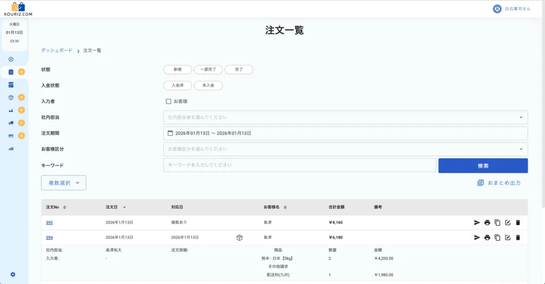Click 島津祐太 staff name
This screenshot has height=284, width=545.
(114, 250)
